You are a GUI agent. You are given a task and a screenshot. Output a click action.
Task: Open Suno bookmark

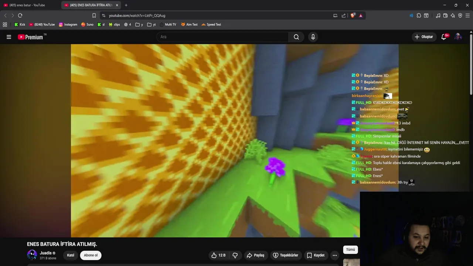[x=87, y=24]
